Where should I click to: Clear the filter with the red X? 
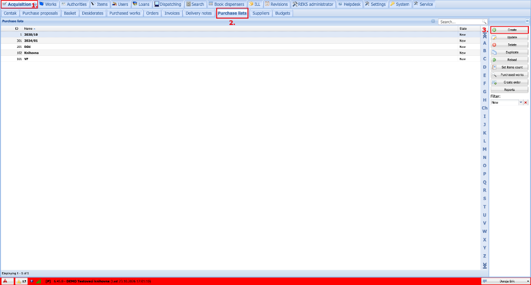[526, 103]
